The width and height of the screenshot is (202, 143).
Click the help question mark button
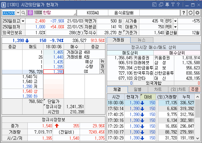pyautogui.click(x=184, y=13)
